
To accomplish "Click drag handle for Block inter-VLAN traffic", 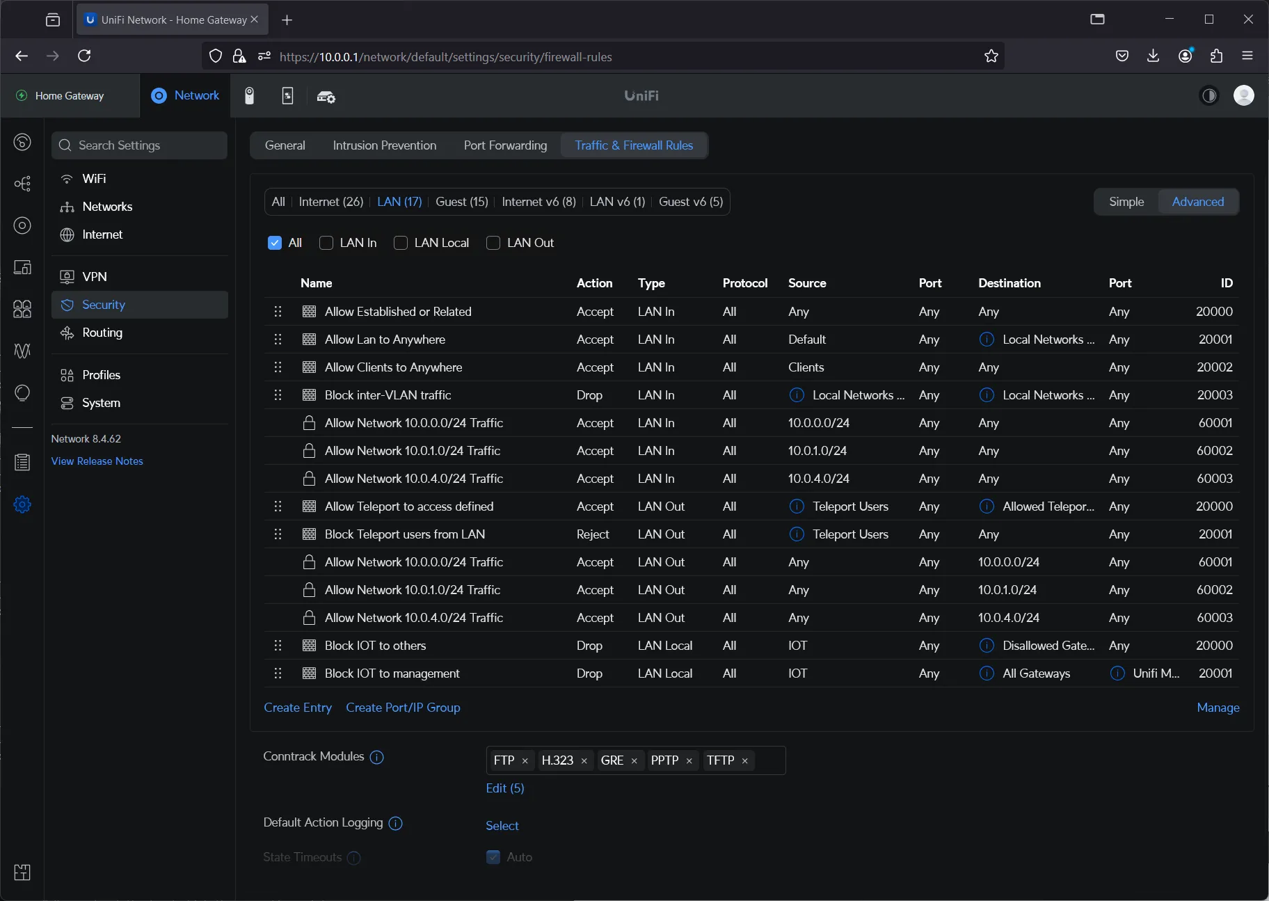I will pos(278,395).
